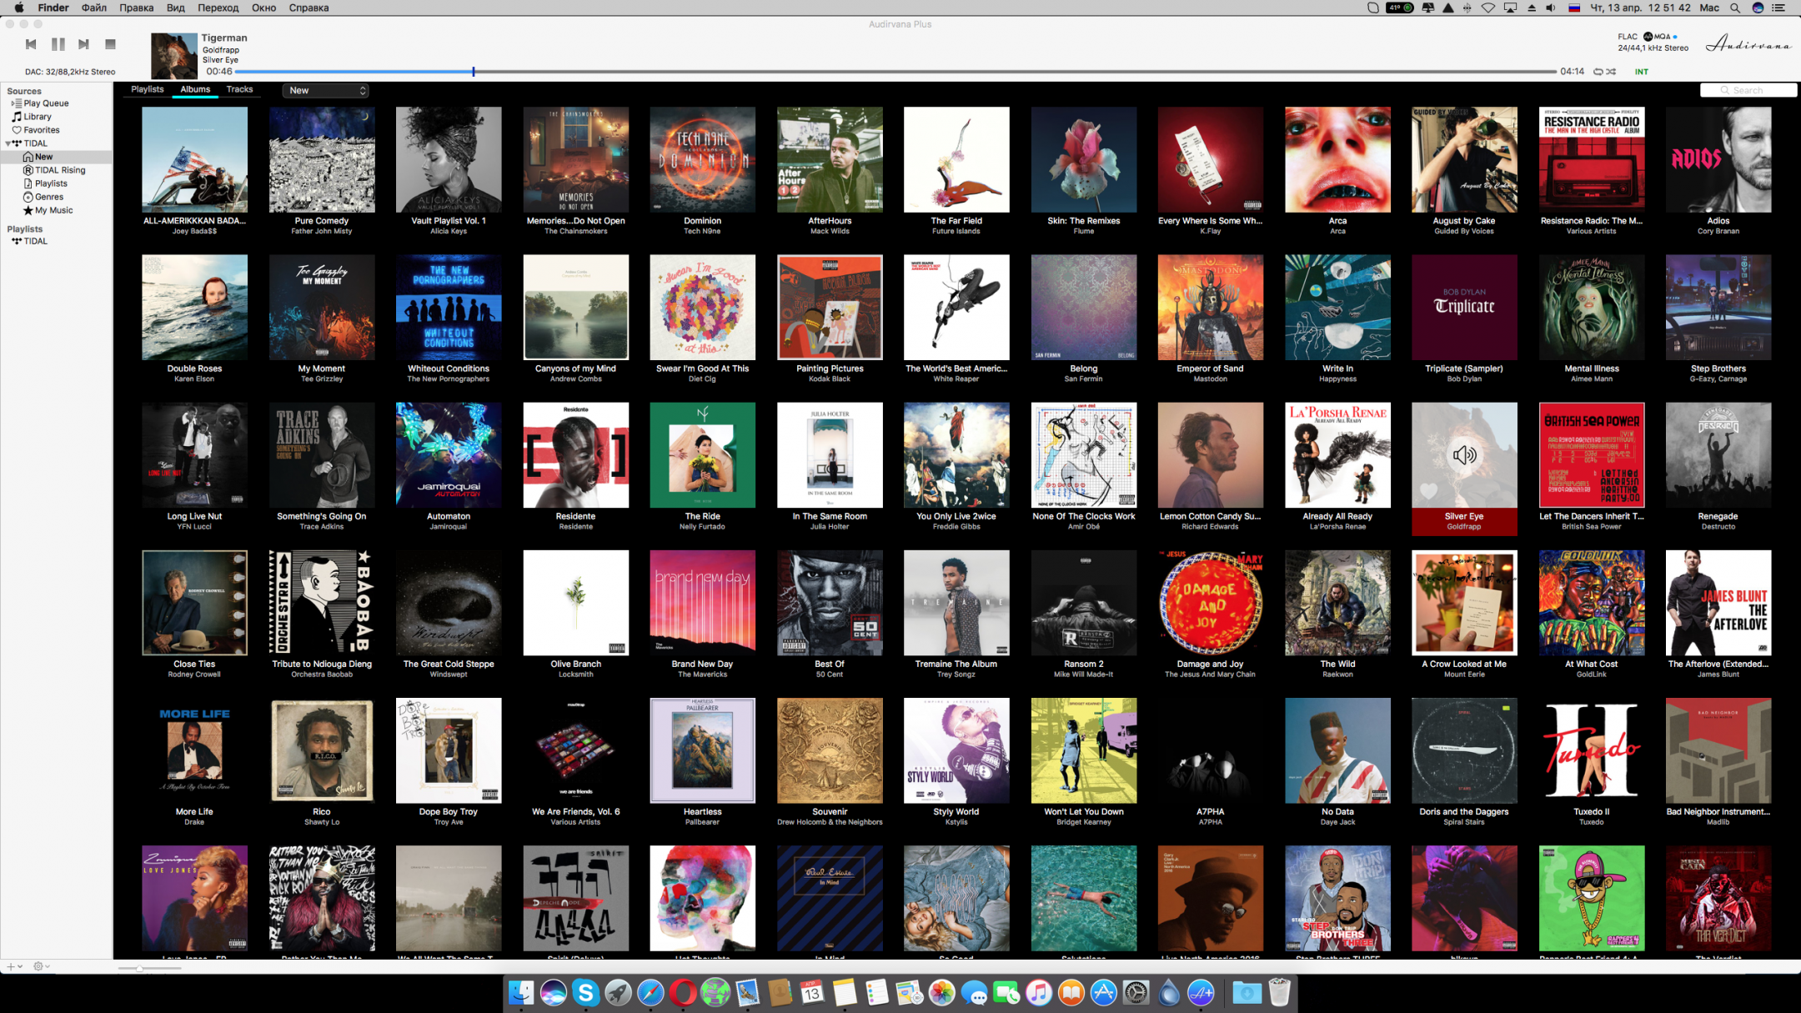
Task: Stop playback with the stop button
Action: [x=110, y=44]
